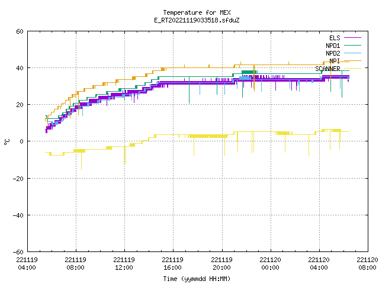Screen dimensions: 379x284
Task: Click the light blue NPD2 legend line
Action: point(352,53)
